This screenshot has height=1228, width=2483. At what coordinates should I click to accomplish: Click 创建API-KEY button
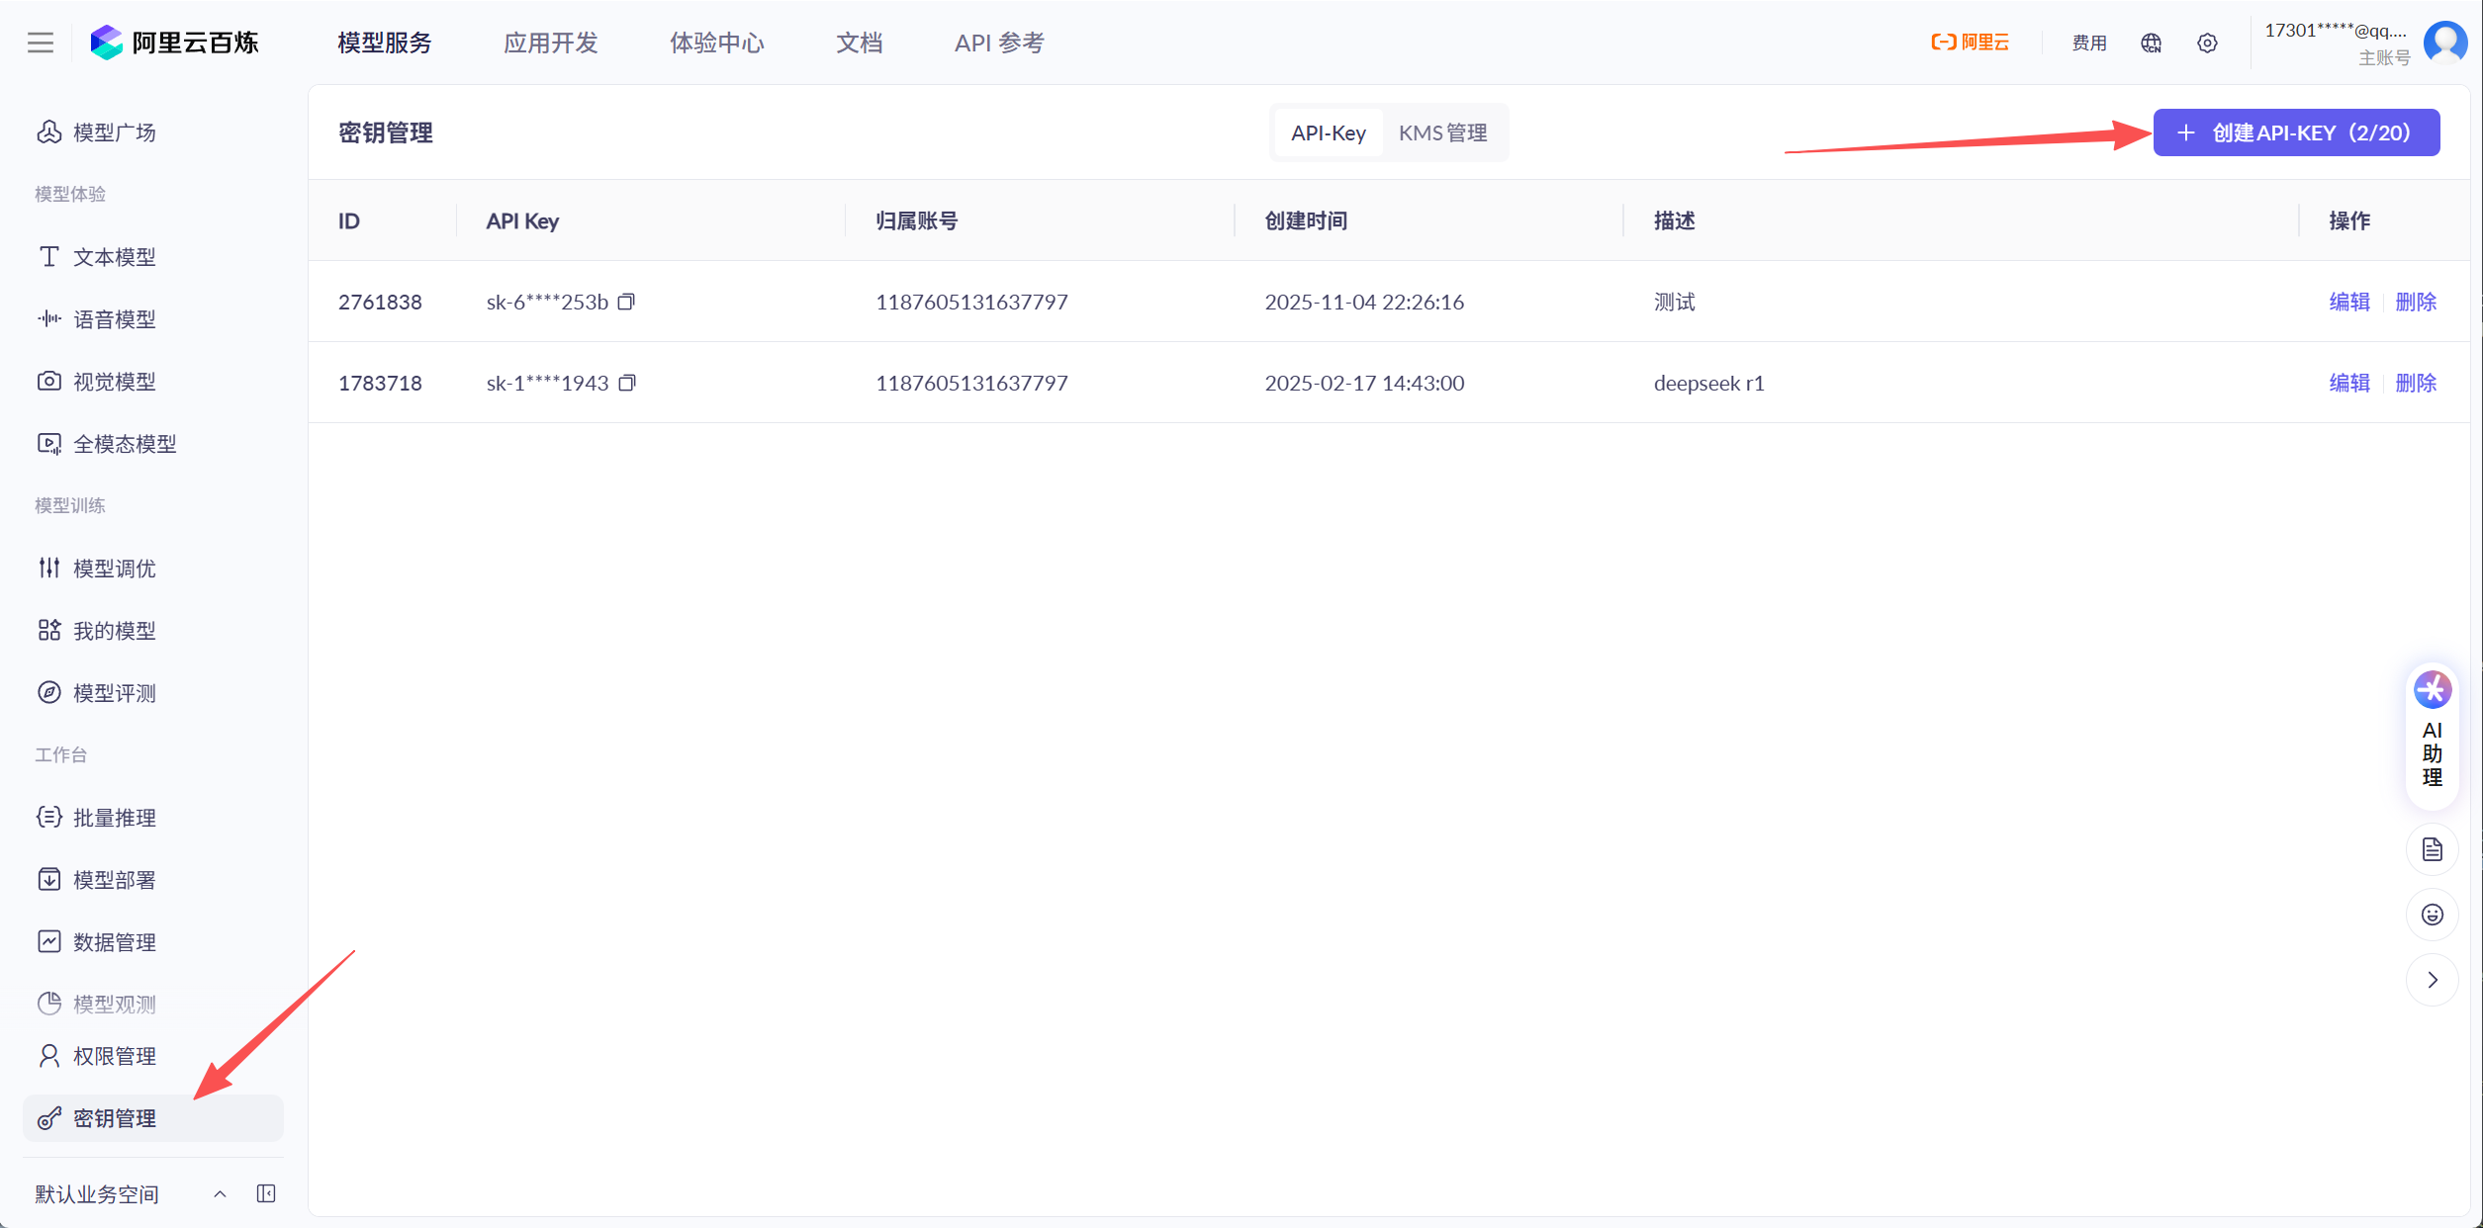[x=2296, y=132]
